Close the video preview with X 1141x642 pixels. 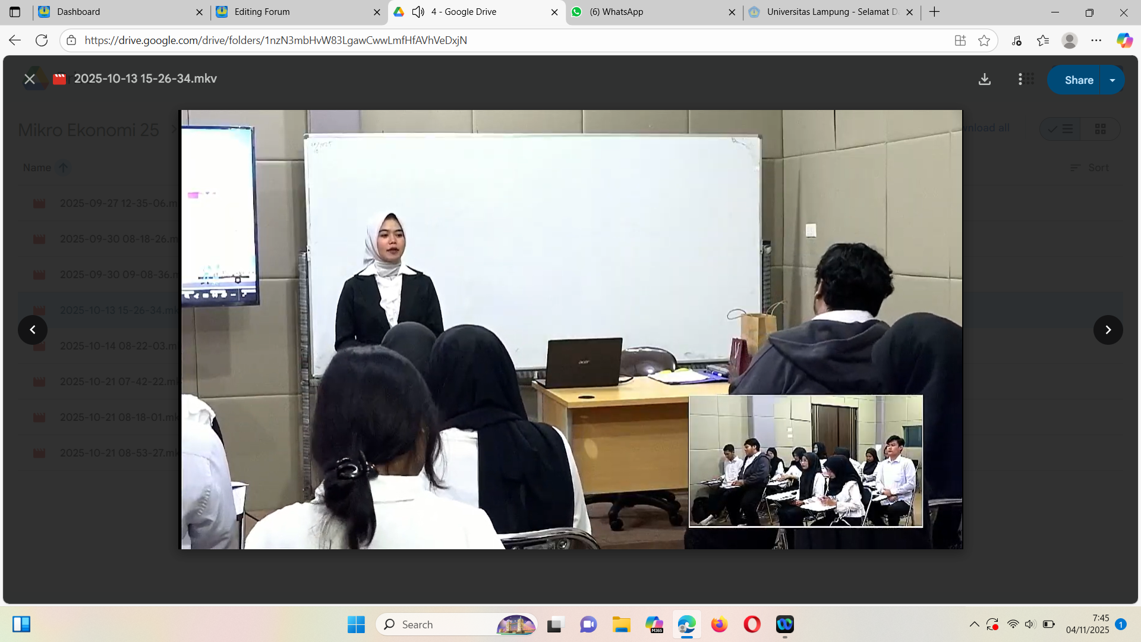coord(29,79)
